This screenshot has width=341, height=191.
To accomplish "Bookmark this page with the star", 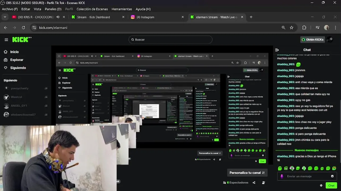I will pyautogui.click(x=292, y=28).
